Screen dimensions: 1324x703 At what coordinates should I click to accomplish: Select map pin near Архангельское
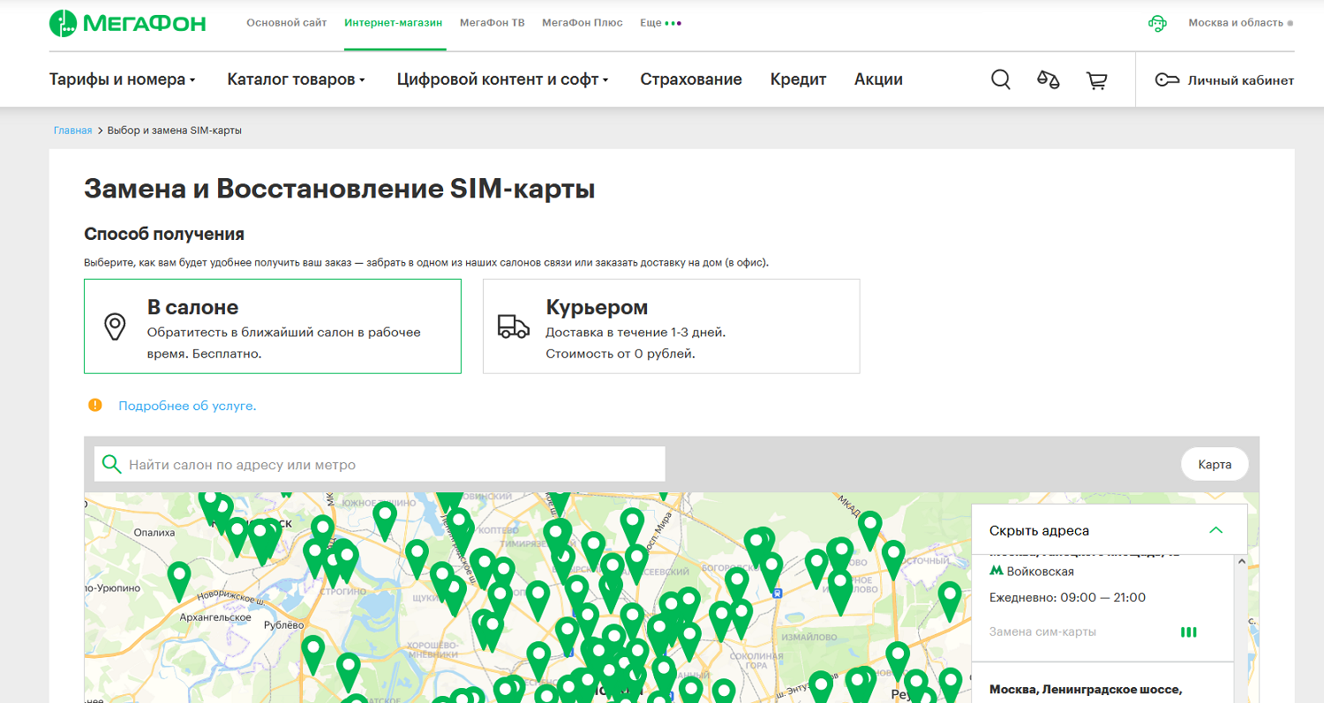pos(179,580)
